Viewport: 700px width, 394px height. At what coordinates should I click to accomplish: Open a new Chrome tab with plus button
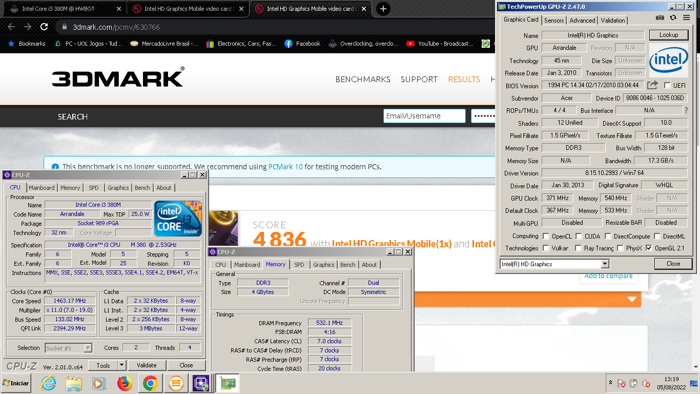(383, 9)
